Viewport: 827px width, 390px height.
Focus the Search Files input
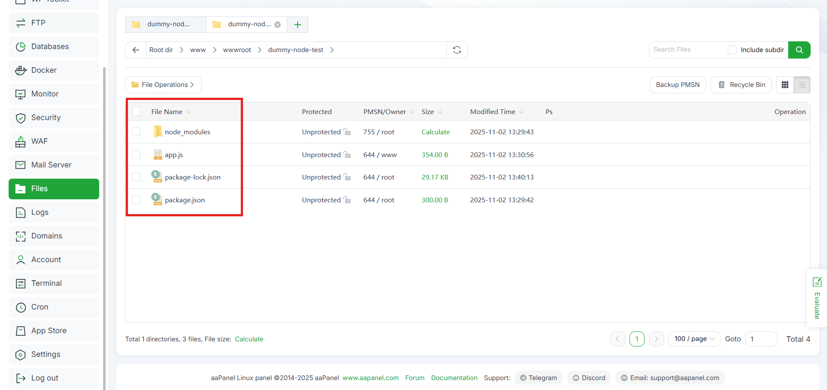pos(688,50)
